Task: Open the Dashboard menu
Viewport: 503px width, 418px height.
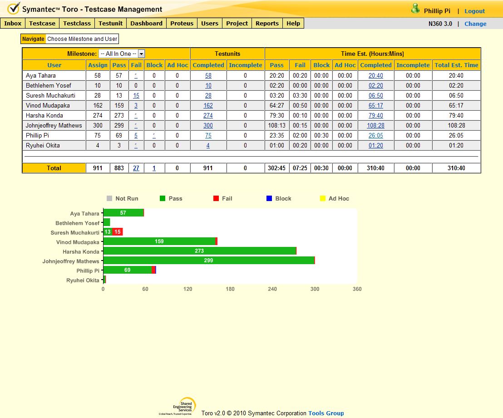Action: coord(146,23)
